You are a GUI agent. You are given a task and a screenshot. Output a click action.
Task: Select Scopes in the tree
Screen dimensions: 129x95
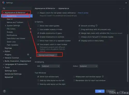coord(10,32)
